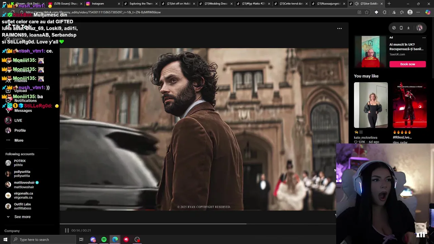The width and height of the screenshot is (434, 244).
Task: Open Discord from the taskbar
Action: tap(93, 240)
